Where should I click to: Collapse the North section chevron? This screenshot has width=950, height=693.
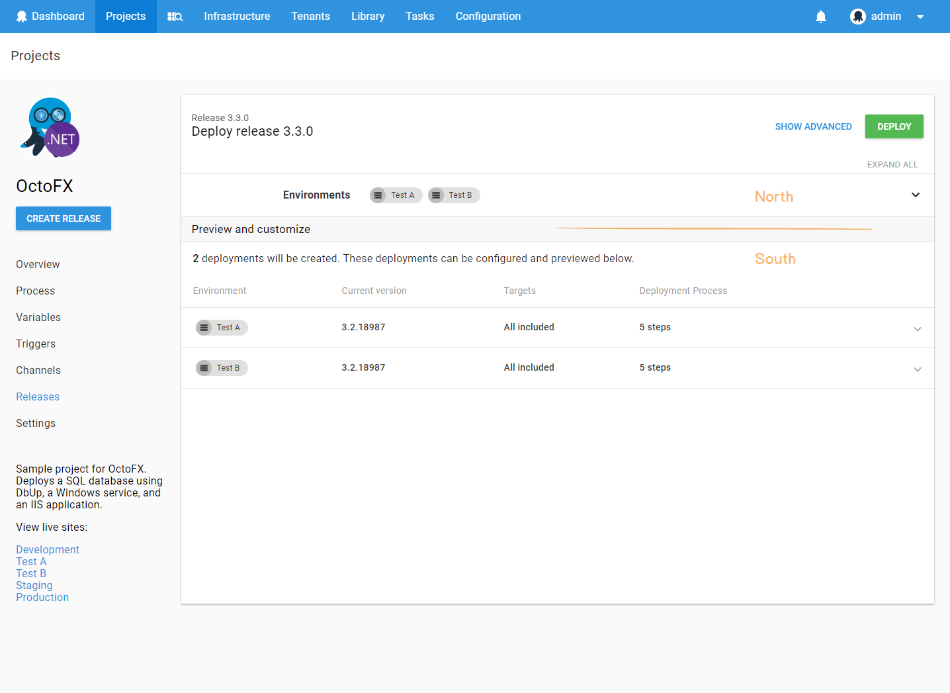(x=916, y=195)
